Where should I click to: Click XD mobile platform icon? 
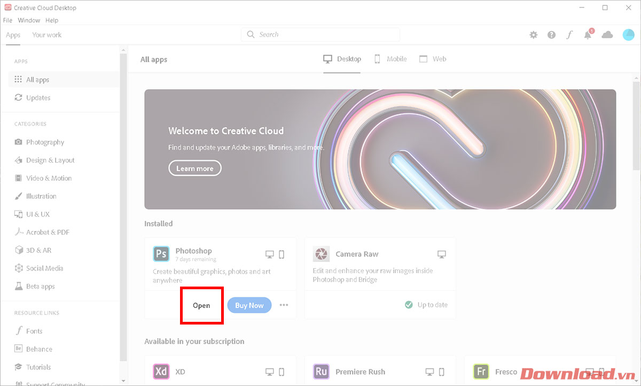pyautogui.click(x=282, y=372)
